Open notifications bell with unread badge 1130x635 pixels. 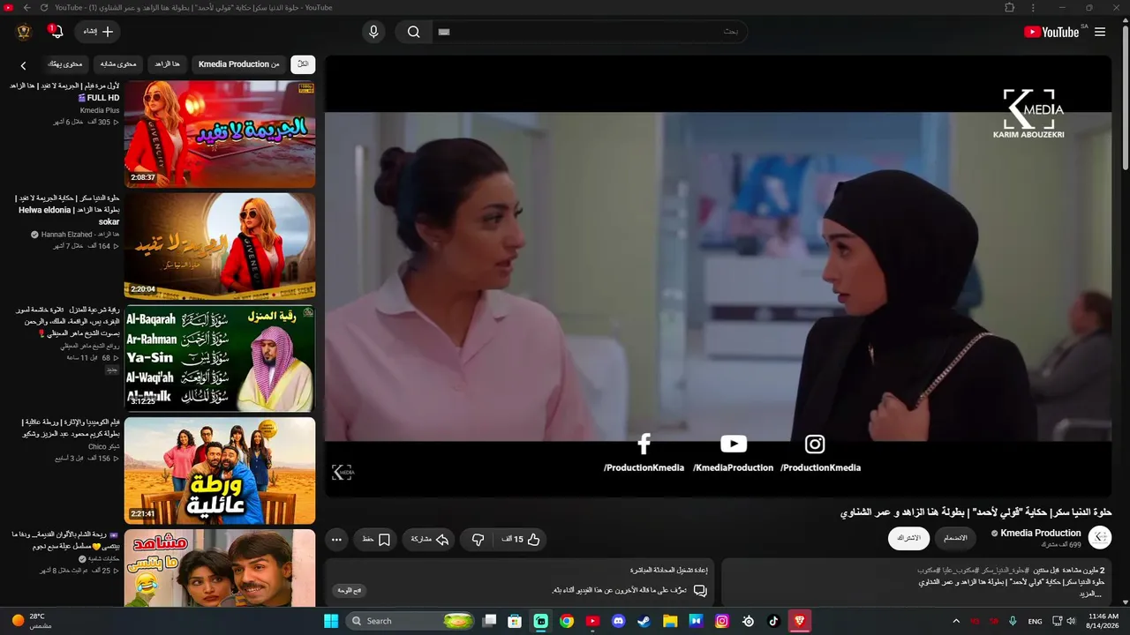click(56, 32)
